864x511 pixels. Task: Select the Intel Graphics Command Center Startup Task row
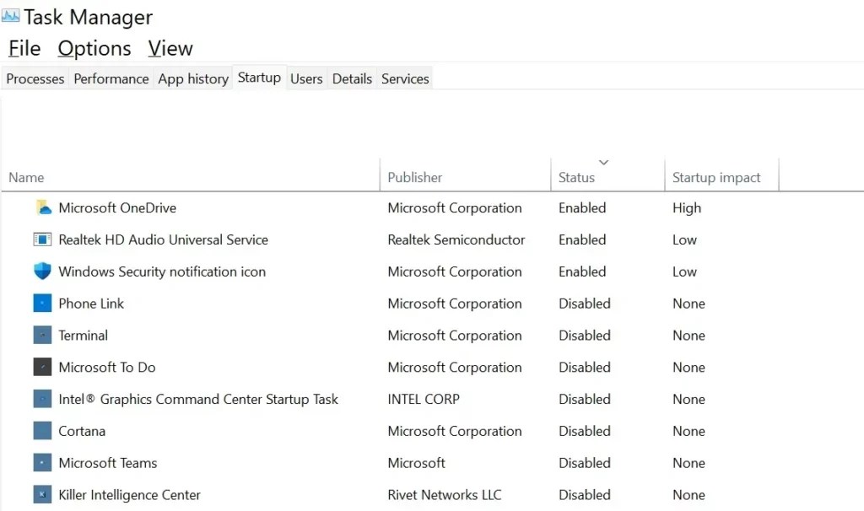pyautogui.click(x=198, y=399)
